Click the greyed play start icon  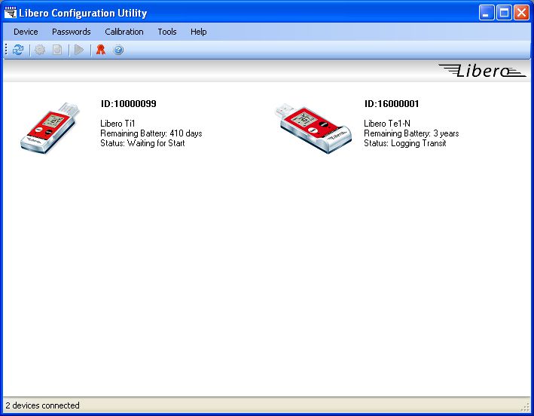(79, 50)
